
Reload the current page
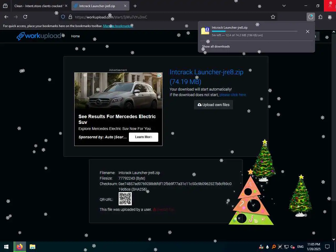[25, 17]
